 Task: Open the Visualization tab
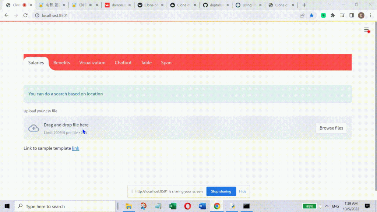tap(92, 63)
